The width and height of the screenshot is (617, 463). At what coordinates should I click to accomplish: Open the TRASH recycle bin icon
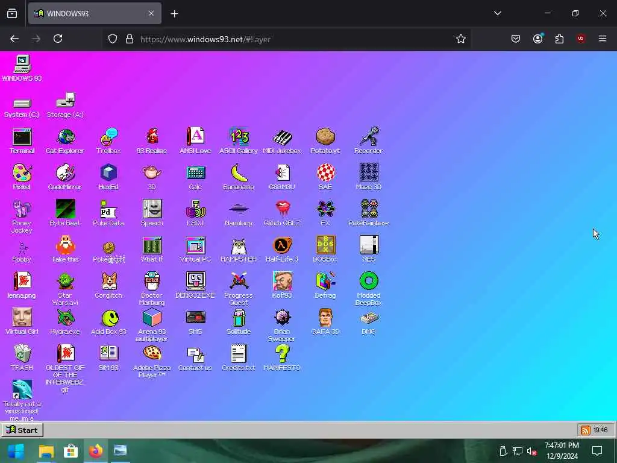tap(22, 353)
